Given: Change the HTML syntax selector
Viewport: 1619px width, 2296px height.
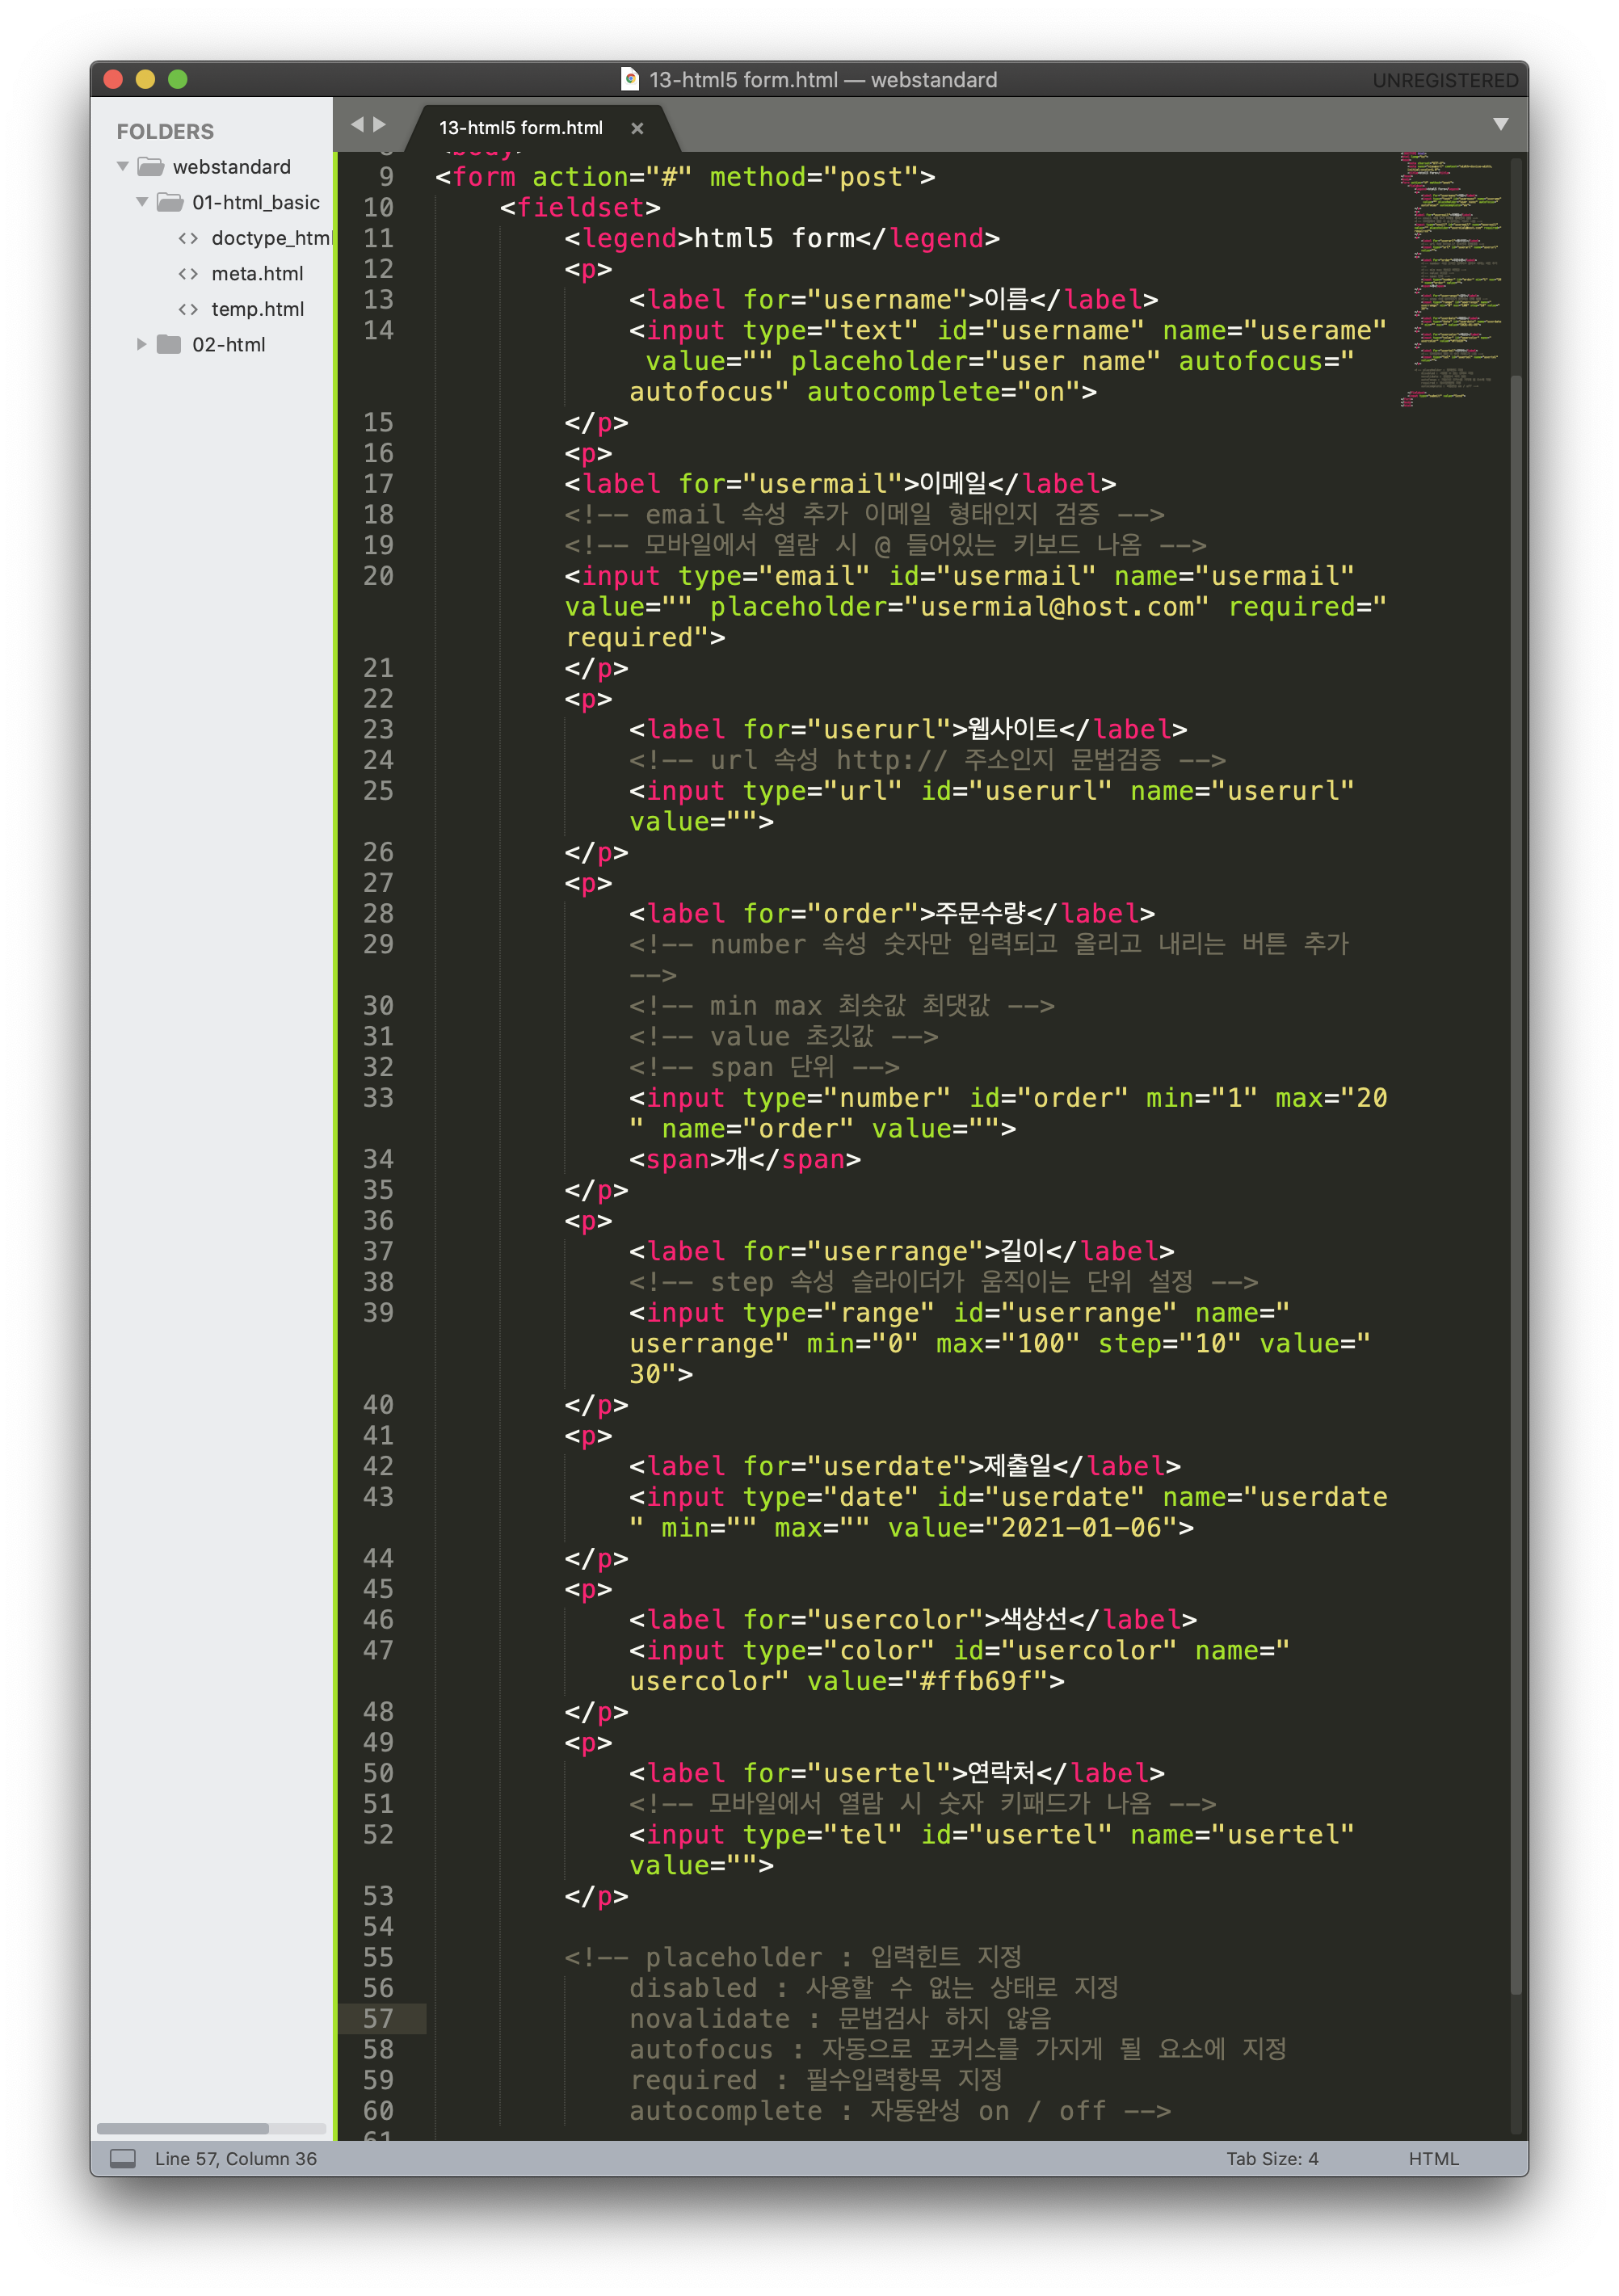Looking at the screenshot, I should [1433, 2158].
